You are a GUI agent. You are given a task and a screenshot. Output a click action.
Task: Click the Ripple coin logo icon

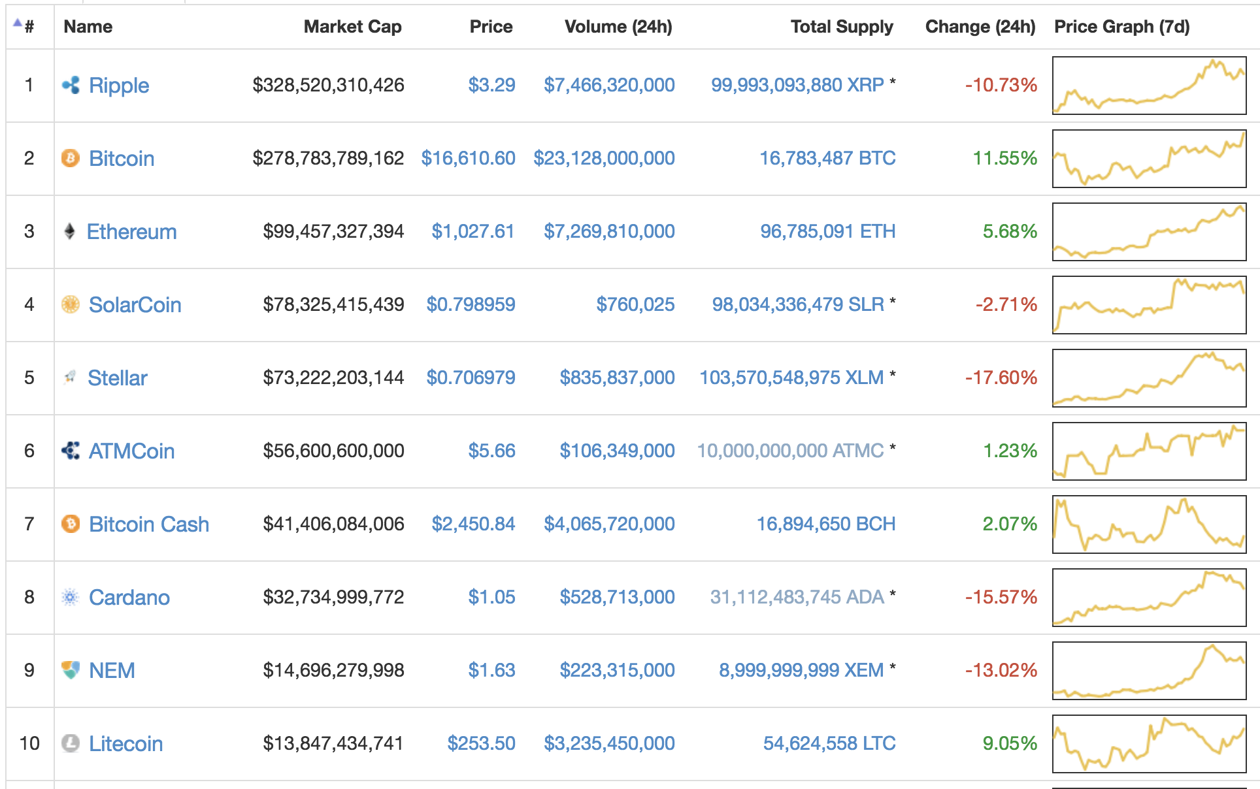[71, 85]
